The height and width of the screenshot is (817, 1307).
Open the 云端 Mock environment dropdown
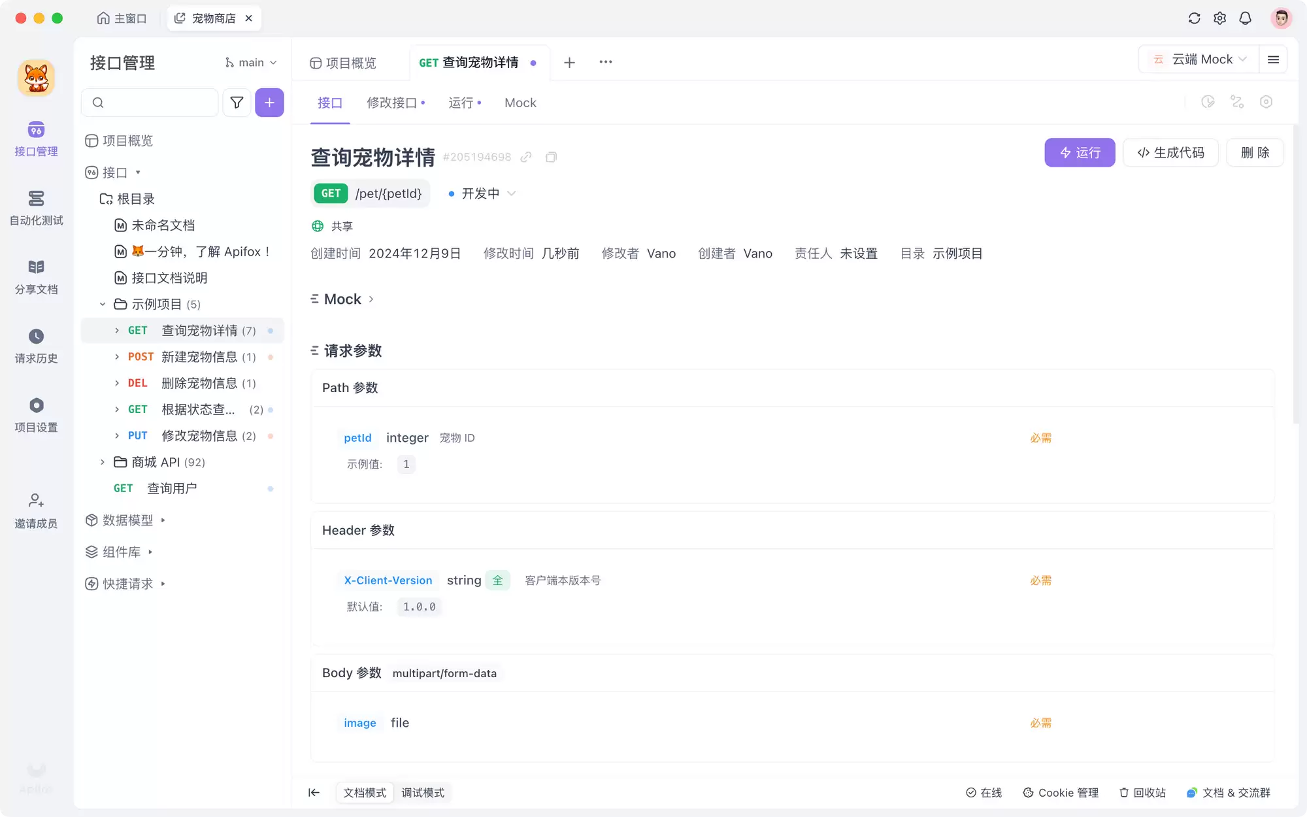pos(1200,59)
